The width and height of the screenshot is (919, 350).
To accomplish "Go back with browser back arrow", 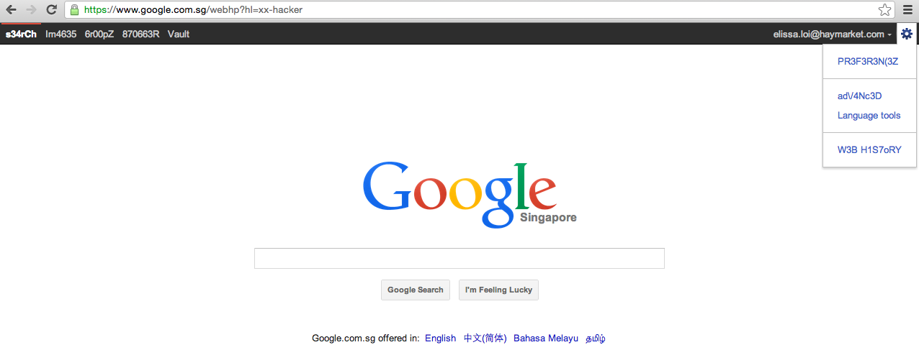I will click(11, 10).
